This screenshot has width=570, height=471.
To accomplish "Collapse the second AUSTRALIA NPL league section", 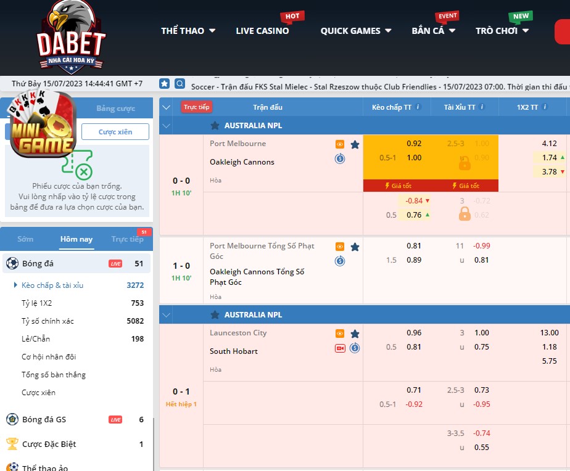I will point(165,315).
